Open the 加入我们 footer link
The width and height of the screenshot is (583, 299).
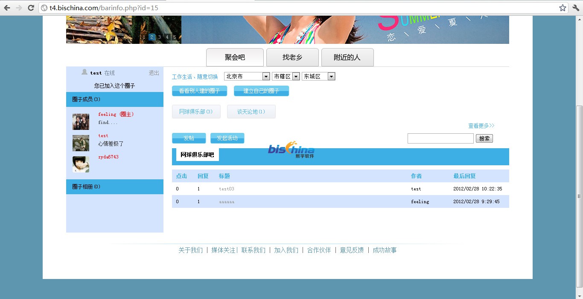[x=286, y=250]
